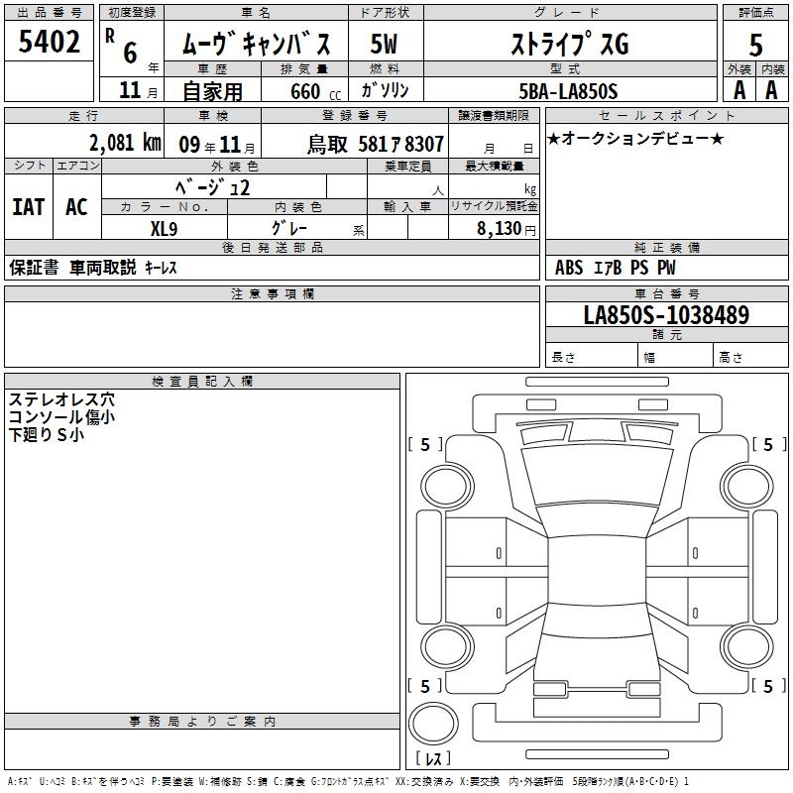Click the front-left wheel in car diagram

447,487
